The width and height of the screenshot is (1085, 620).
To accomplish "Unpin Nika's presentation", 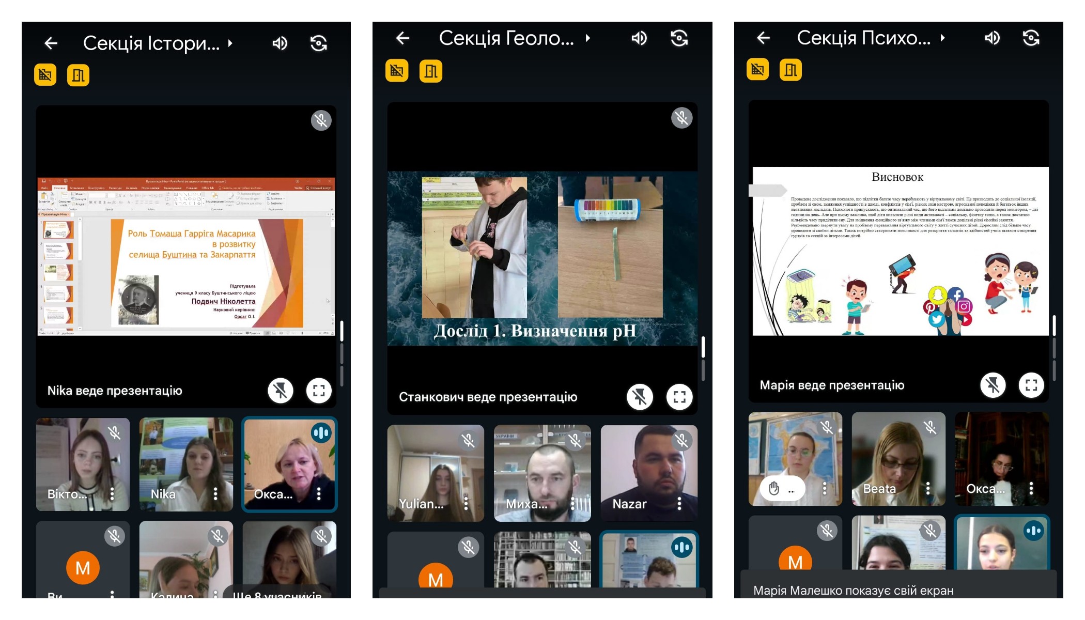I will tap(281, 391).
